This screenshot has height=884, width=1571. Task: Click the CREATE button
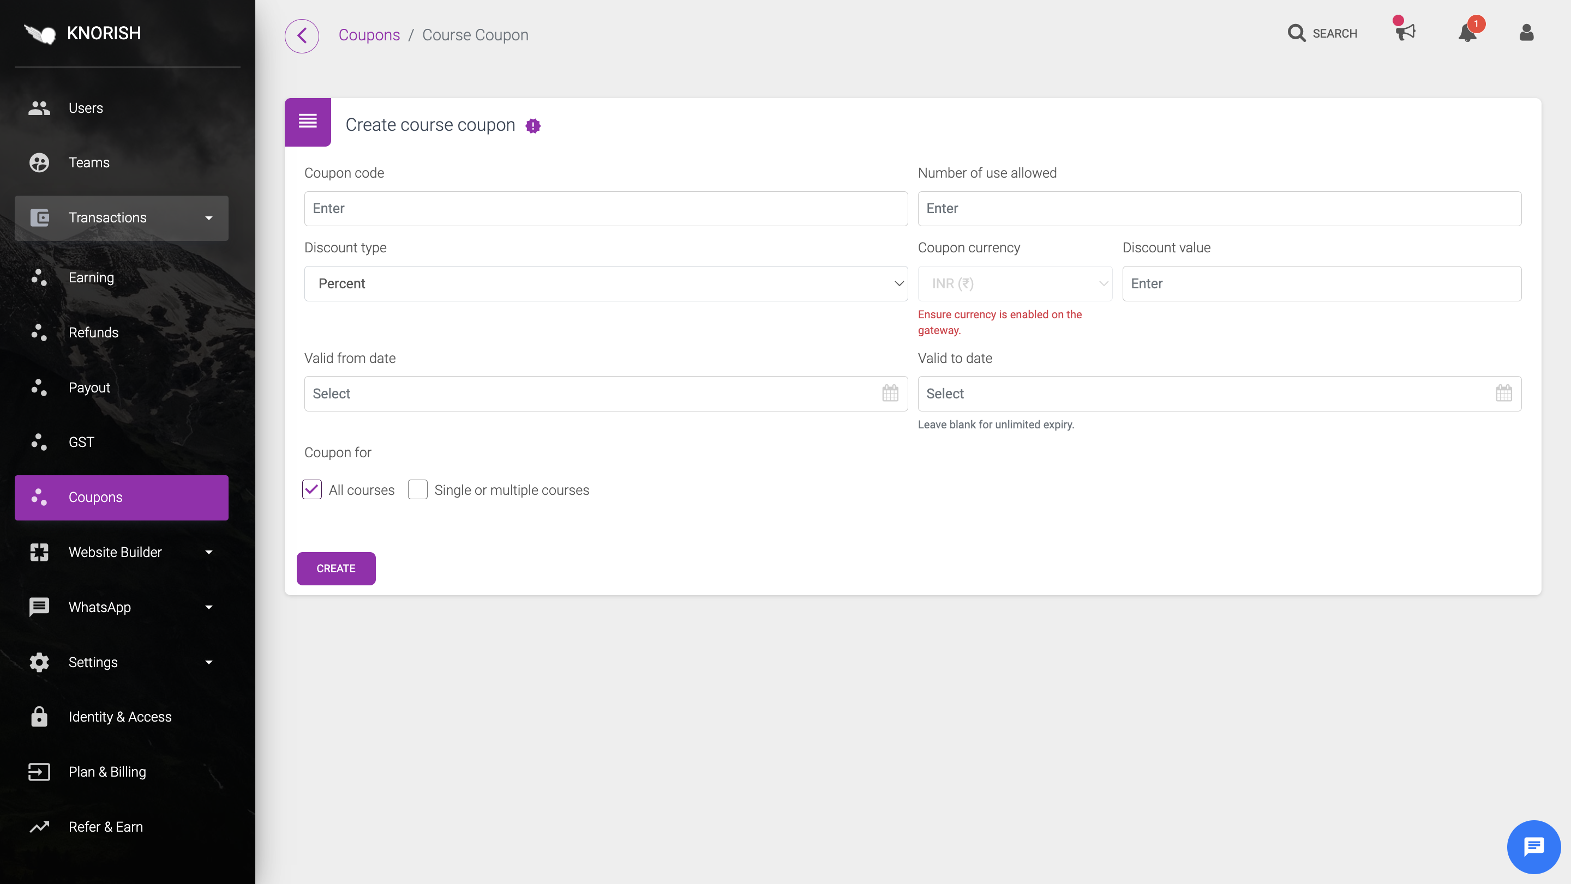(x=336, y=568)
